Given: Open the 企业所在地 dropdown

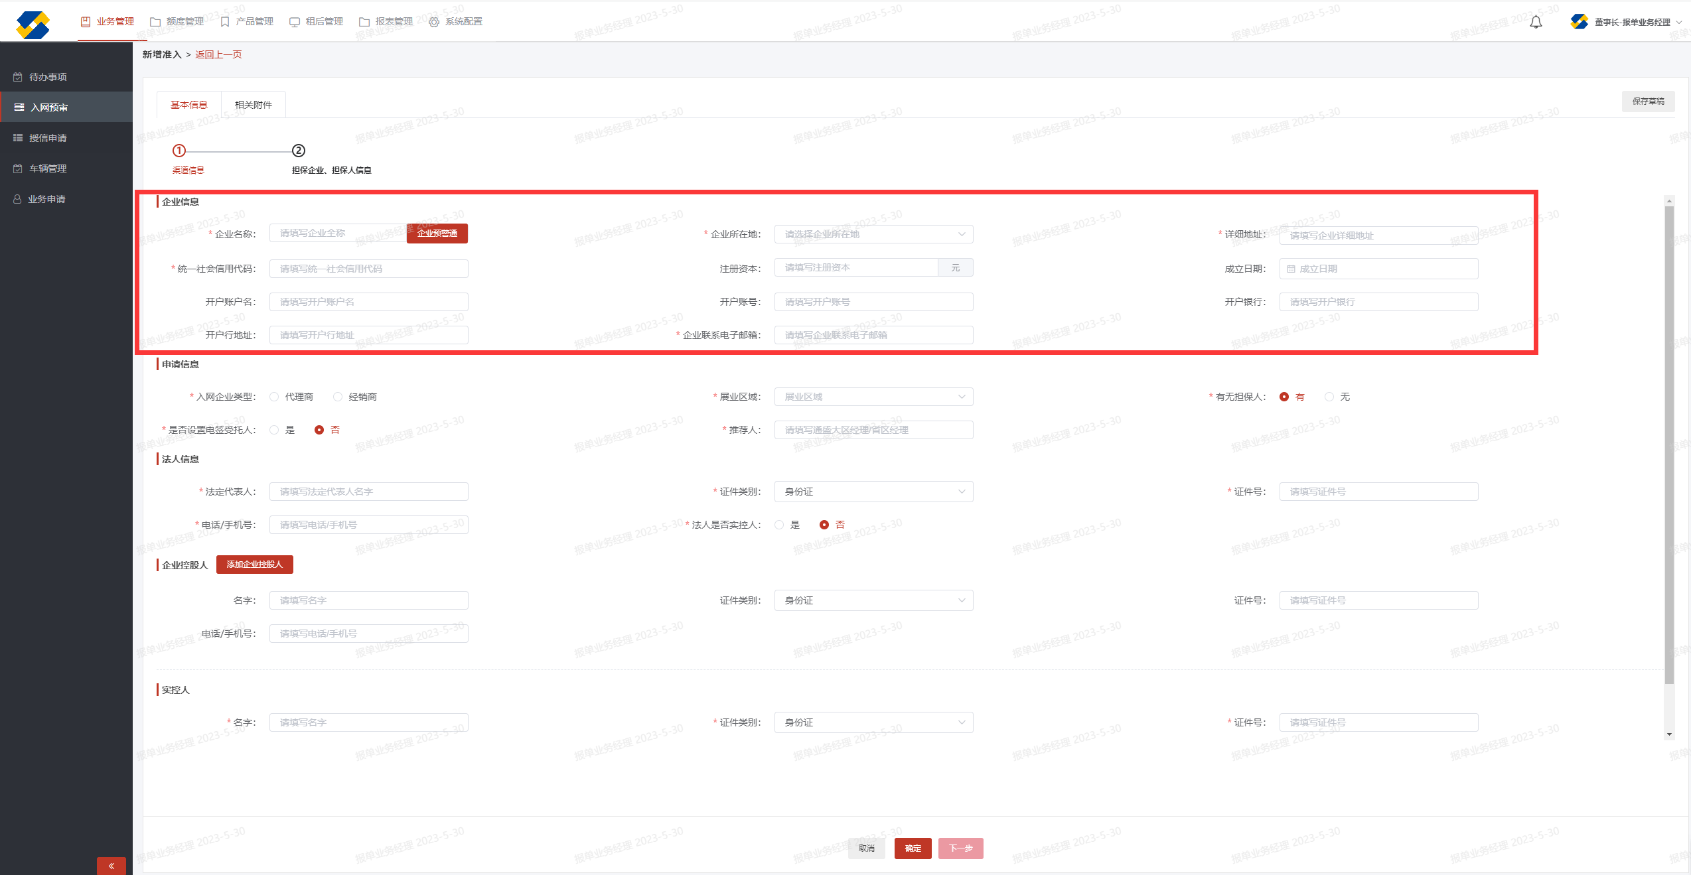Looking at the screenshot, I should point(873,234).
